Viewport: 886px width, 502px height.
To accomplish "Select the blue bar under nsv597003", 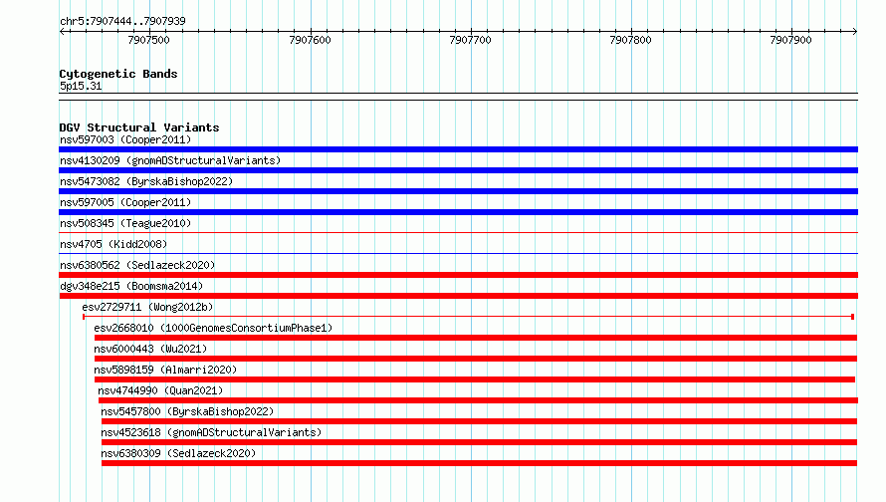I will click(458, 149).
